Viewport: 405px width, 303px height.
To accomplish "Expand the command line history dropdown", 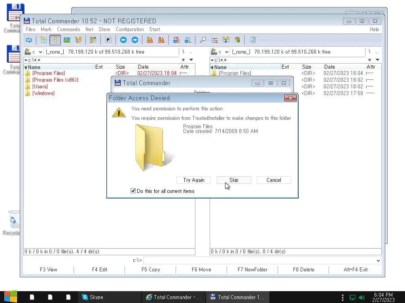I will 378,260.
